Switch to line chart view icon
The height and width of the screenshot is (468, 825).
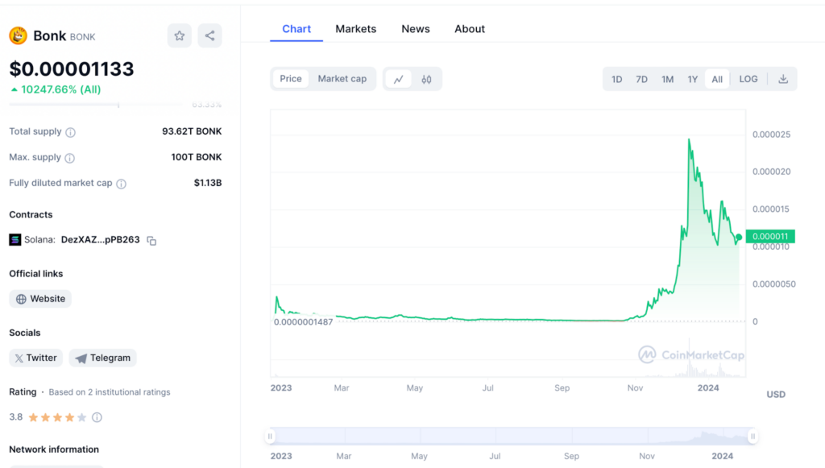398,79
